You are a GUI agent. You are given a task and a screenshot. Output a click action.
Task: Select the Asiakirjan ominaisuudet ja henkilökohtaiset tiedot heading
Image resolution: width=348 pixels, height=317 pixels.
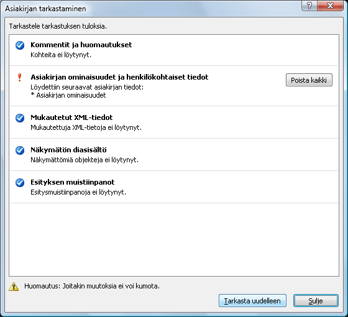tap(119, 77)
